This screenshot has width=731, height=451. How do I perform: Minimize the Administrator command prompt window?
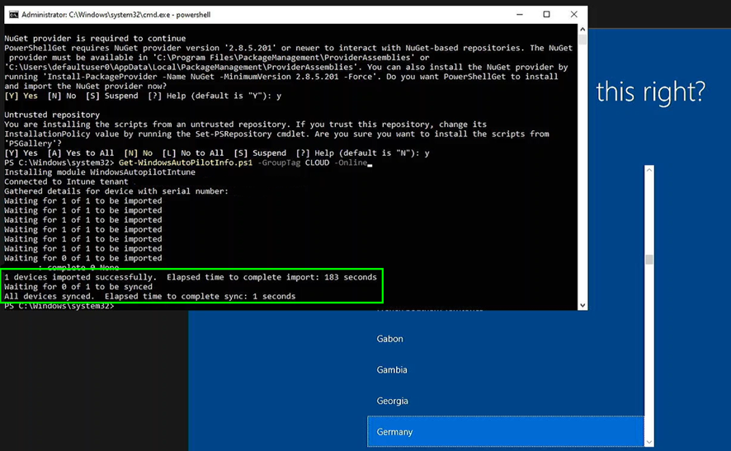pos(519,15)
